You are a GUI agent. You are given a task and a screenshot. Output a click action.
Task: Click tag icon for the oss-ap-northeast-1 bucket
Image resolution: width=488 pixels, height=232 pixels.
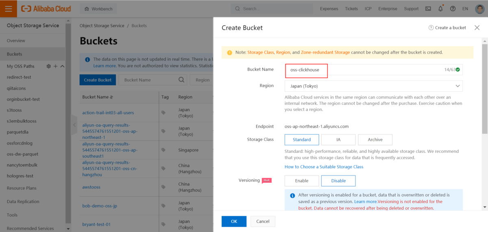pos(163,131)
